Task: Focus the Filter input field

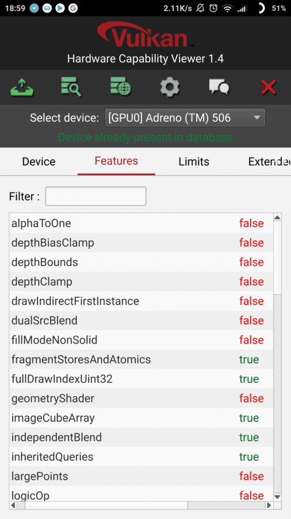Action: (95, 196)
